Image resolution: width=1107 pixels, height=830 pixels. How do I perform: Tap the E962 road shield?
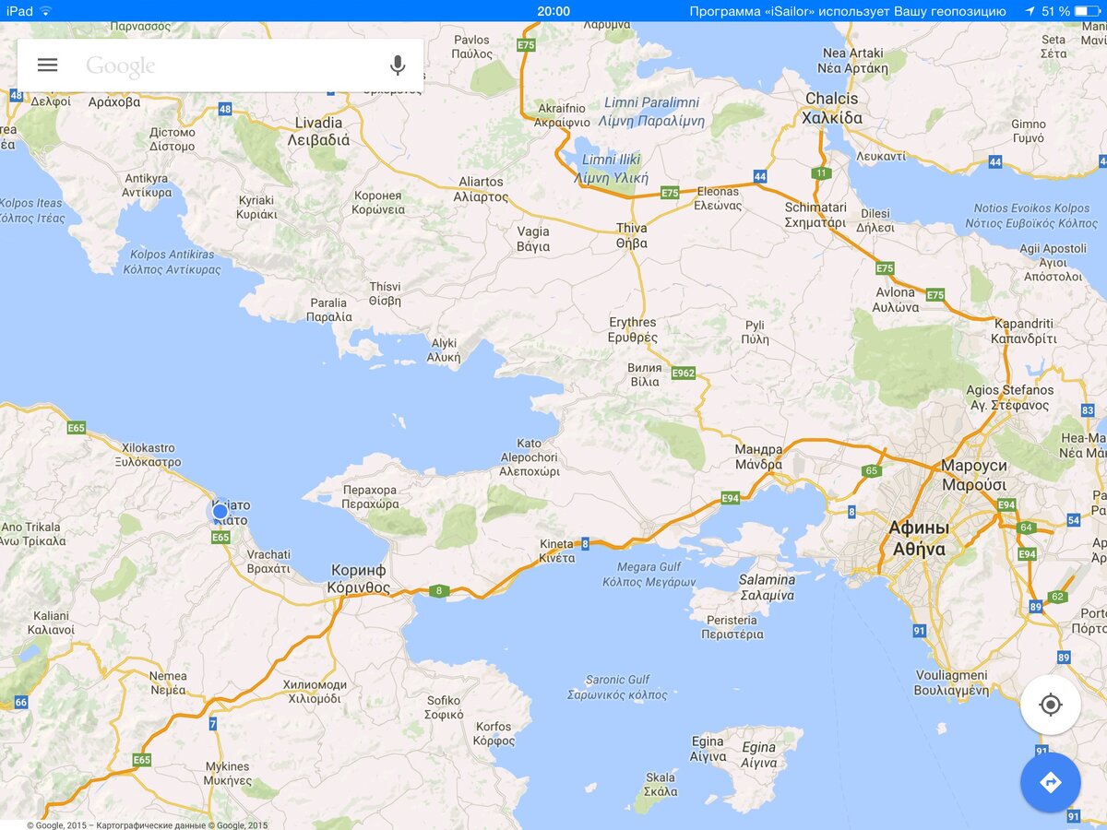tap(684, 373)
